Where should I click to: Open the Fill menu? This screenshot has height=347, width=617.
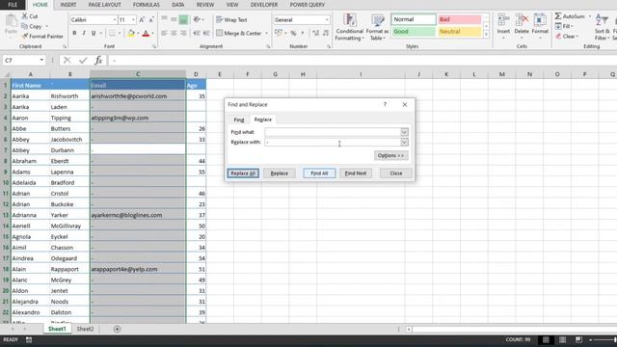(563, 26)
